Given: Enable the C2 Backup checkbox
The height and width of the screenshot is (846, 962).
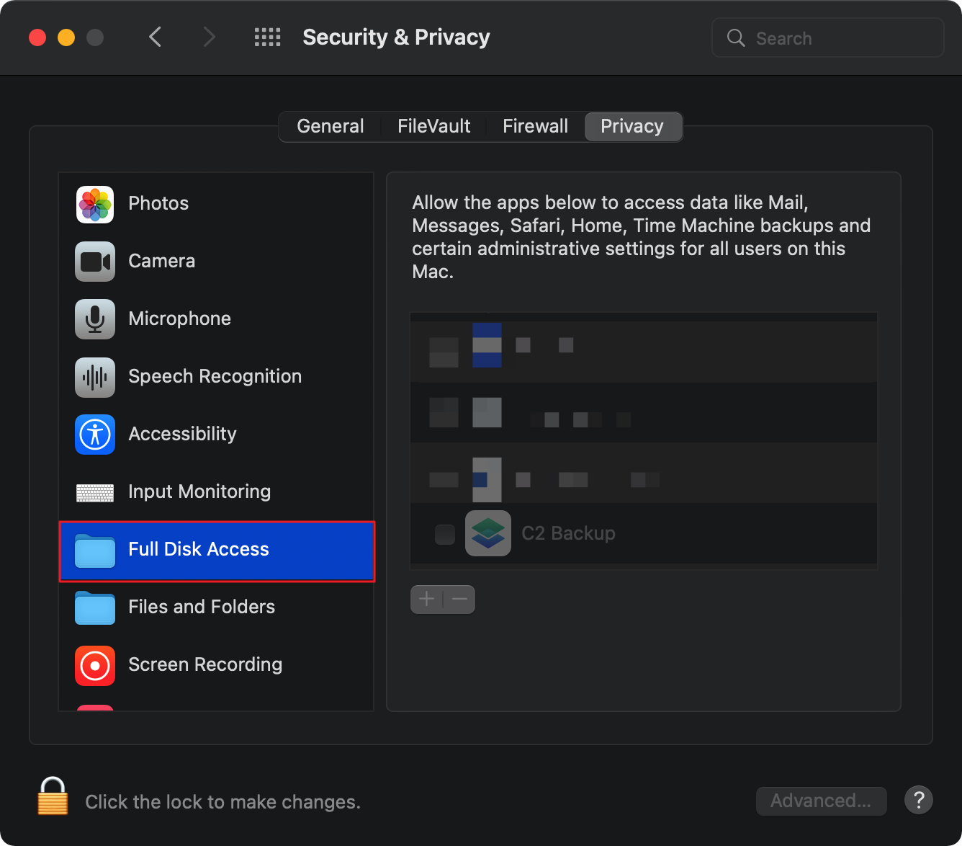Looking at the screenshot, I should pos(444,533).
